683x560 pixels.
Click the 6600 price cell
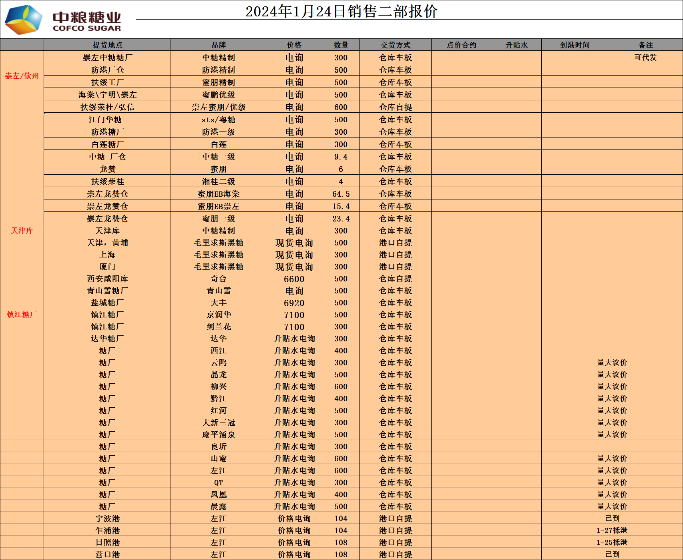[x=294, y=279]
